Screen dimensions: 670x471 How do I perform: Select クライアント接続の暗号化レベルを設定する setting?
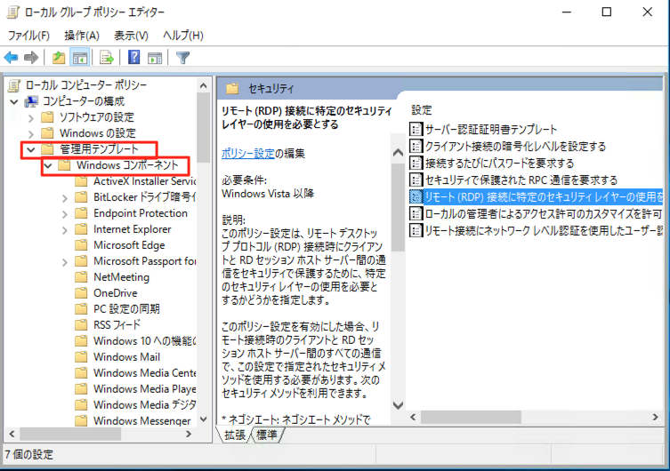515,146
